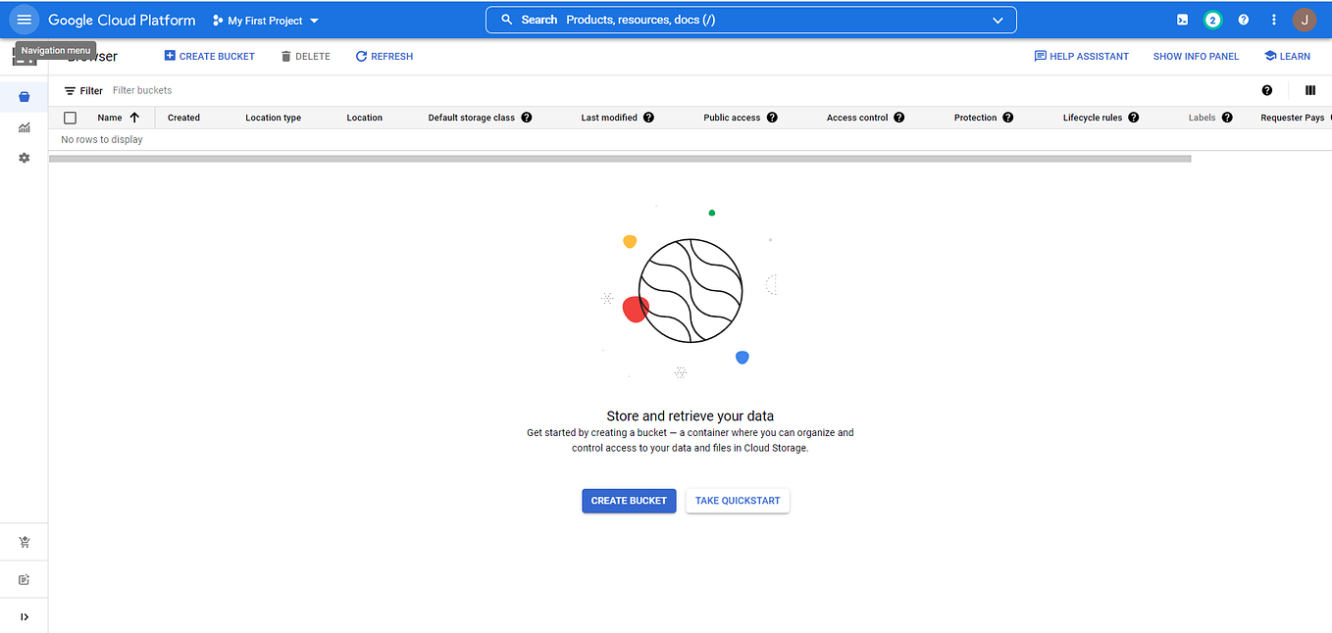Image resolution: width=1332 pixels, height=633 pixels.
Task: Collapse the side panel with bottom arrow
Action: (x=24, y=616)
